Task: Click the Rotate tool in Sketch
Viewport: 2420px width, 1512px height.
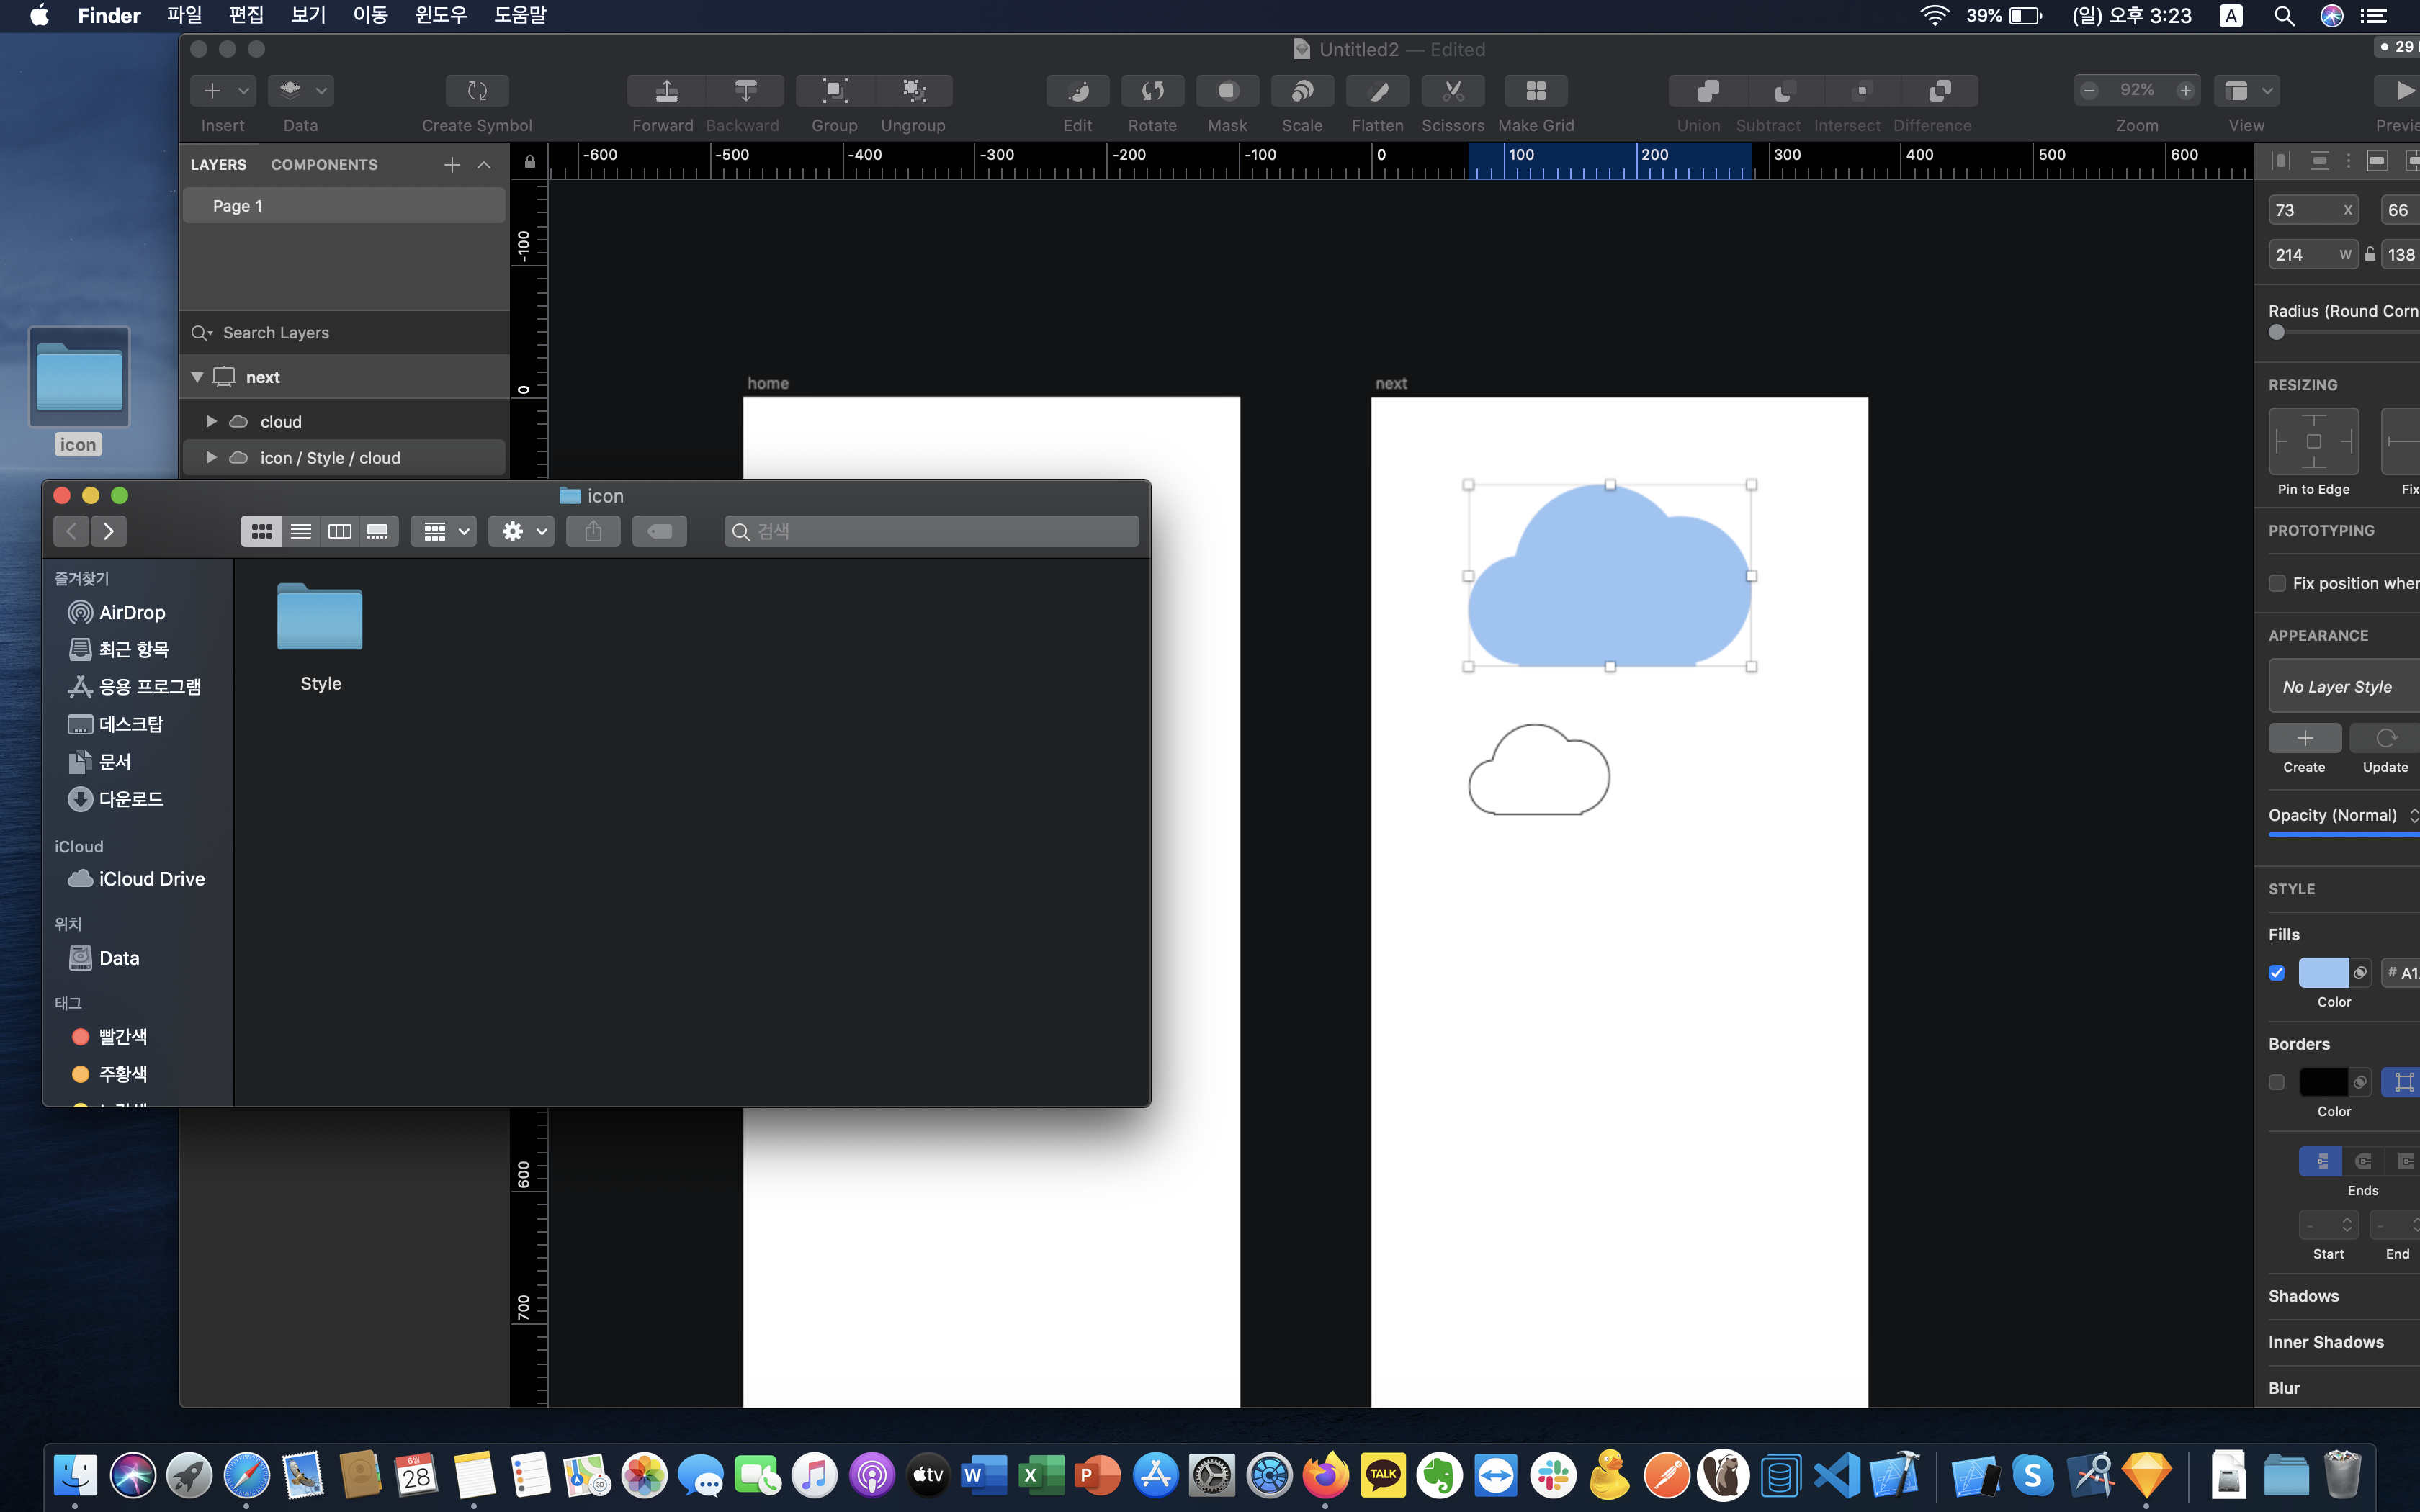Action: (x=1152, y=91)
